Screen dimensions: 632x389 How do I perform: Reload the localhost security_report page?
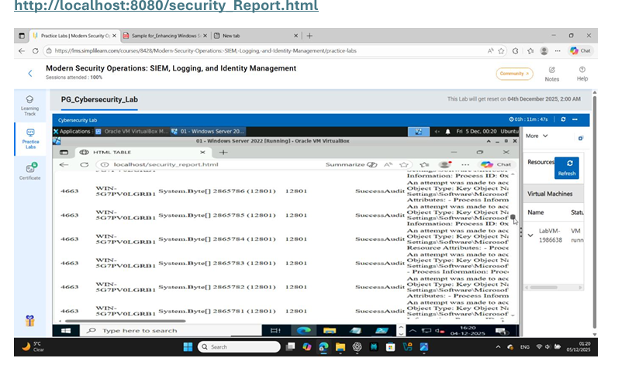(84, 164)
